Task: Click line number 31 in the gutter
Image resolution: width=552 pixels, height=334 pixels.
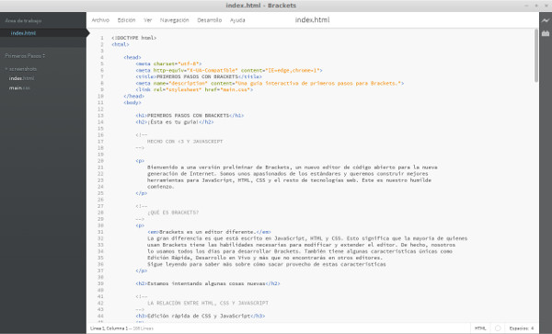Action: click(100, 232)
